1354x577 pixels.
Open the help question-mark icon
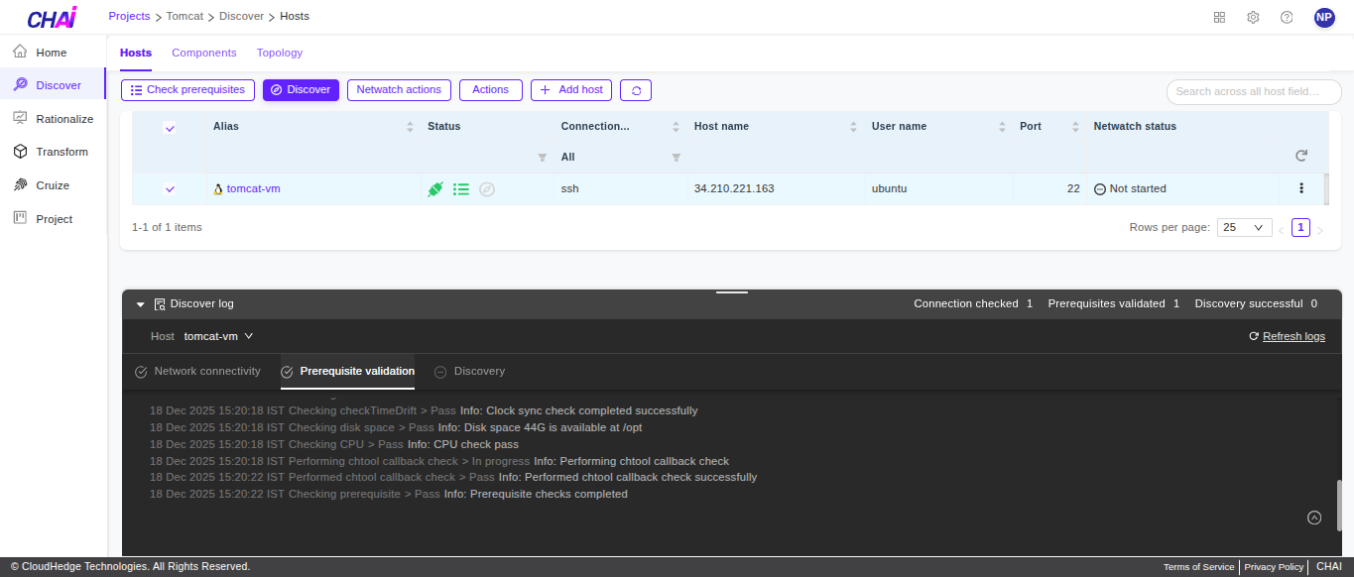click(x=1287, y=17)
